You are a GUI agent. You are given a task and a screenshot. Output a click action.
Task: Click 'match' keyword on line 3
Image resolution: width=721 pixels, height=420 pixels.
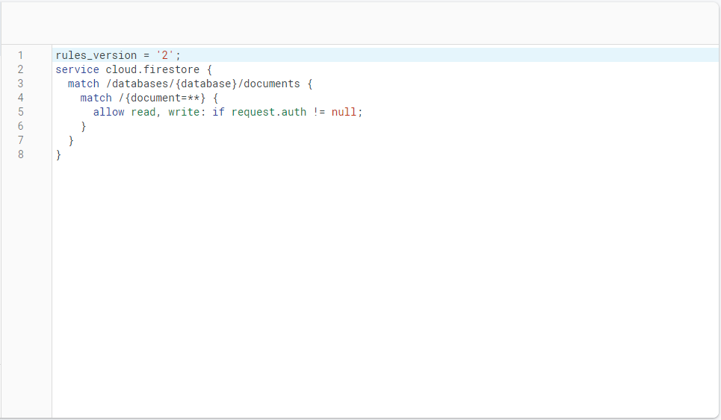point(84,84)
